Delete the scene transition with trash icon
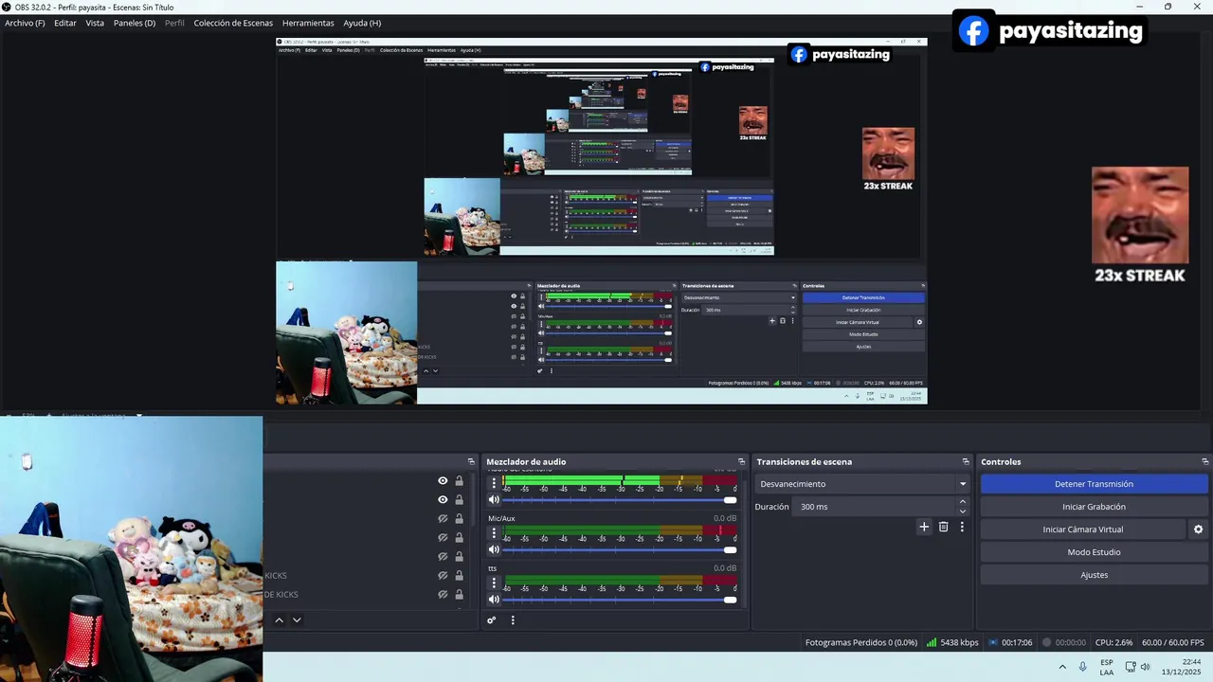Screen dimensions: 1213x682 [943, 527]
